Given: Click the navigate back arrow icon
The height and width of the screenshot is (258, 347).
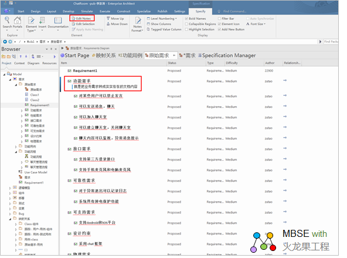Looking at the screenshot, I should [x=5, y=42].
